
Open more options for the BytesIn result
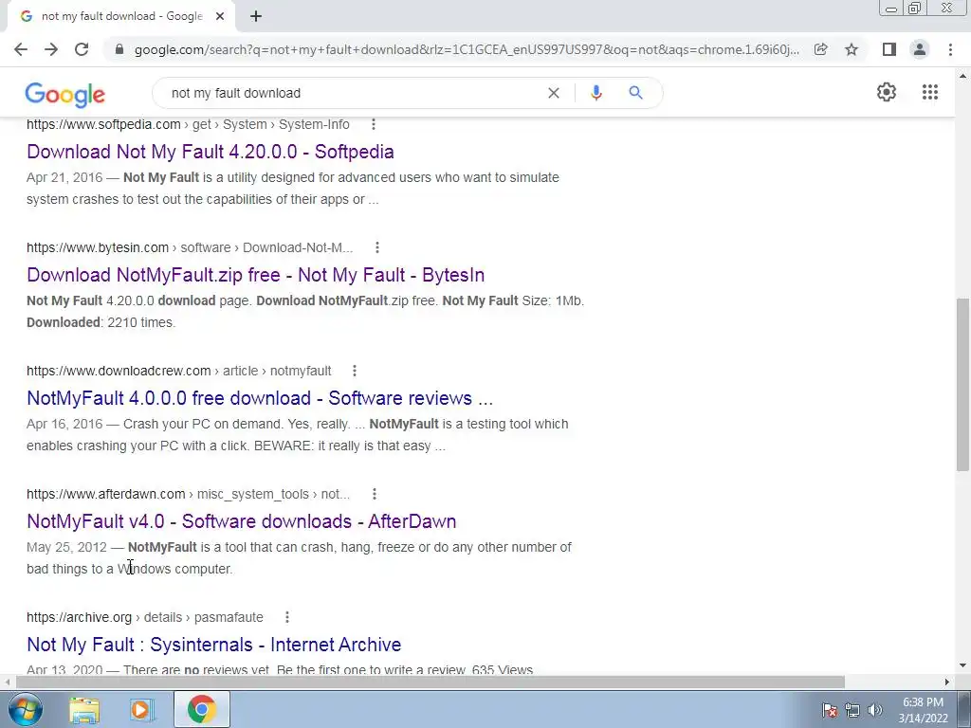(x=377, y=247)
